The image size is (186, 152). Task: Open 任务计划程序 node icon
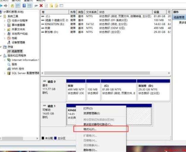(x=9, y=21)
